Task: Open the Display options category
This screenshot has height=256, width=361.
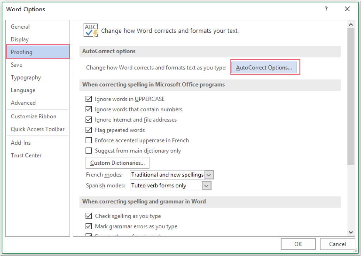Action: pos(19,39)
